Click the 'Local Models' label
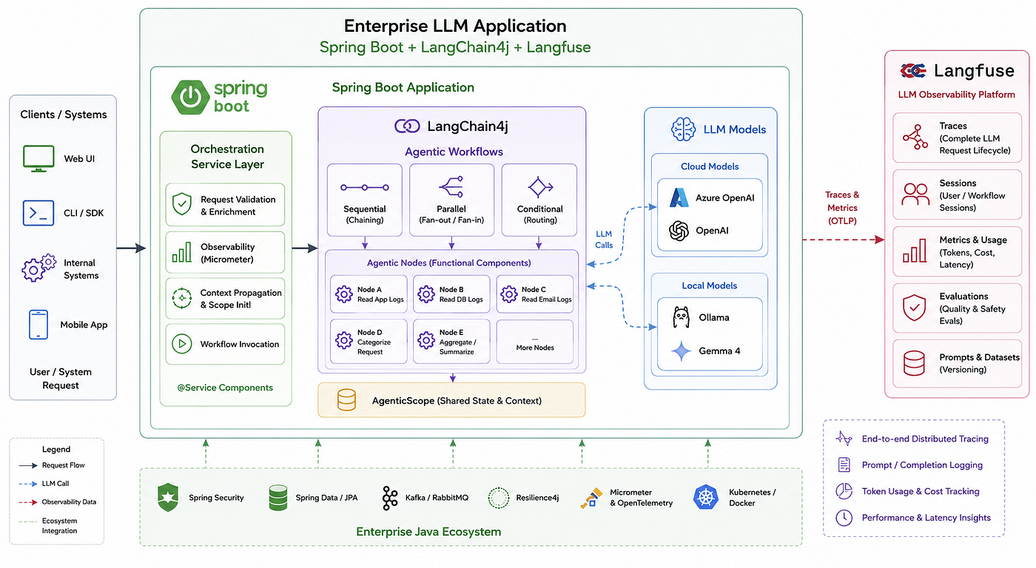 (x=710, y=285)
